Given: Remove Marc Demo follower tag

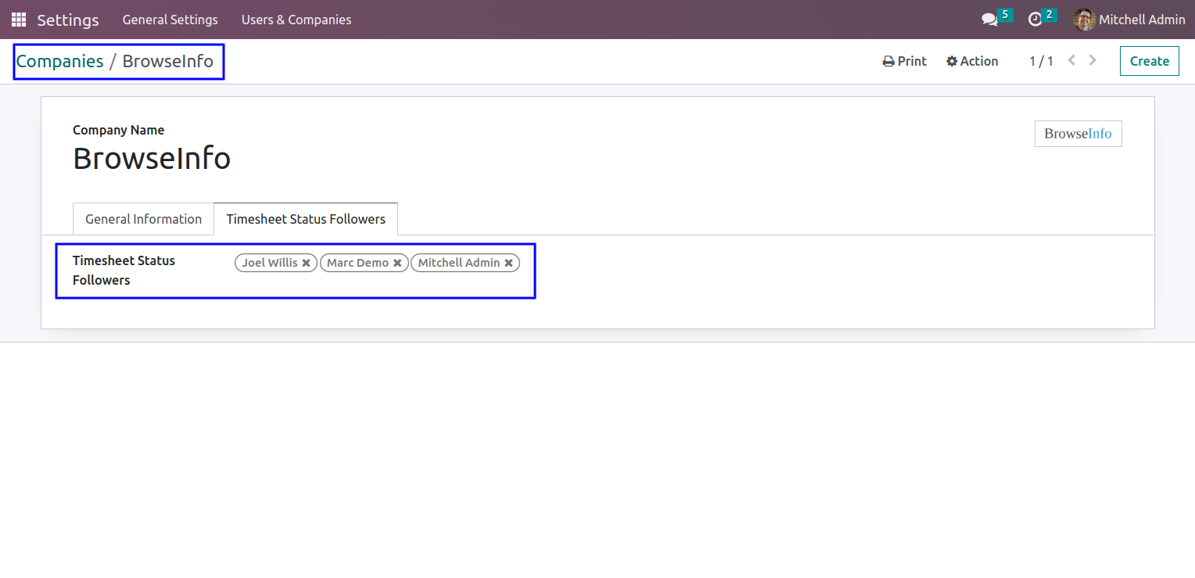Looking at the screenshot, I should pos(397,263).
